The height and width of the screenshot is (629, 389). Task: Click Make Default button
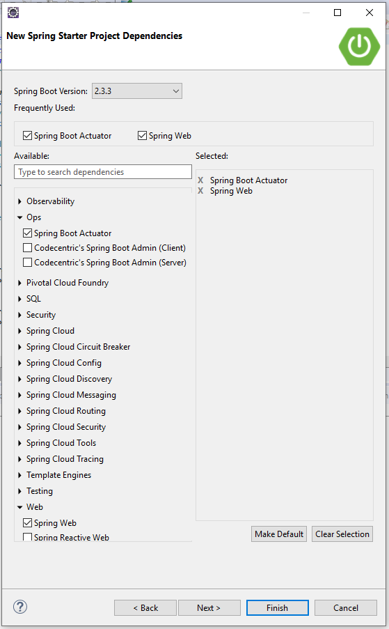click(x=279, y=534)
